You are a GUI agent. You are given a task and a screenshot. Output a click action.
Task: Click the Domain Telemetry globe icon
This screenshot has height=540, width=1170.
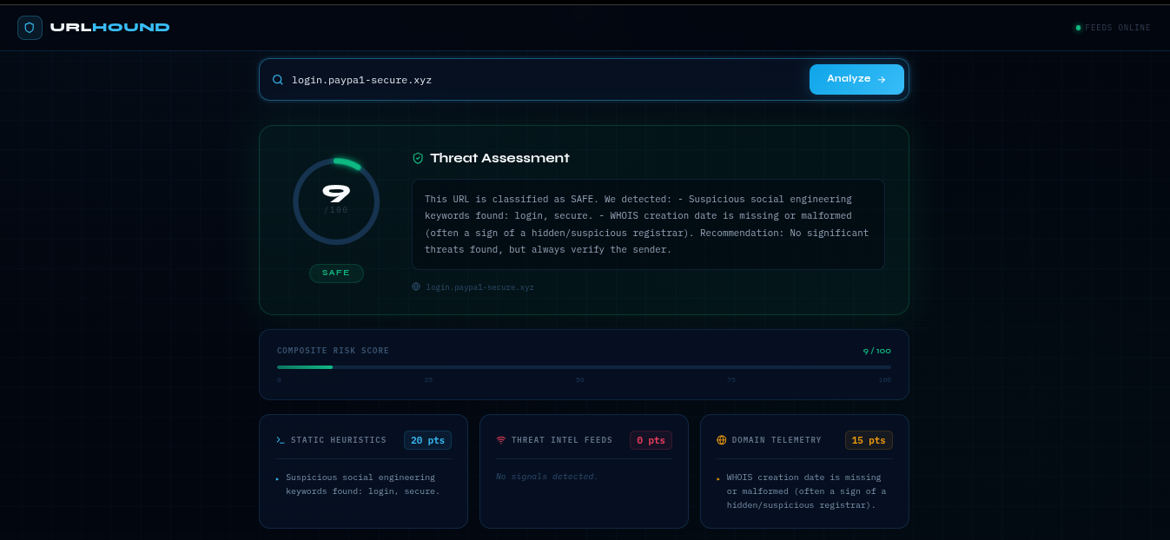click(x=722, y=440)
